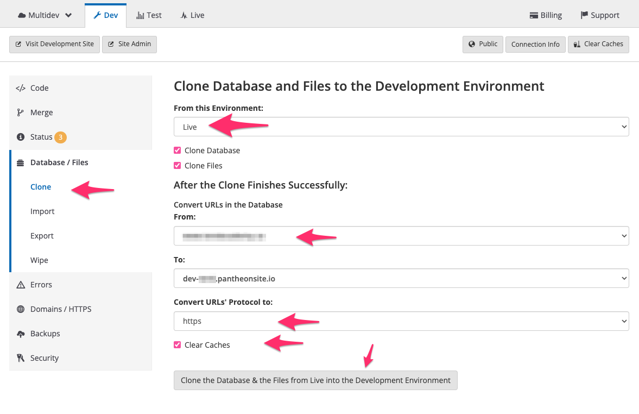
Task: Click the Public button
Action: pyautogui.click(x=483, y=44)
